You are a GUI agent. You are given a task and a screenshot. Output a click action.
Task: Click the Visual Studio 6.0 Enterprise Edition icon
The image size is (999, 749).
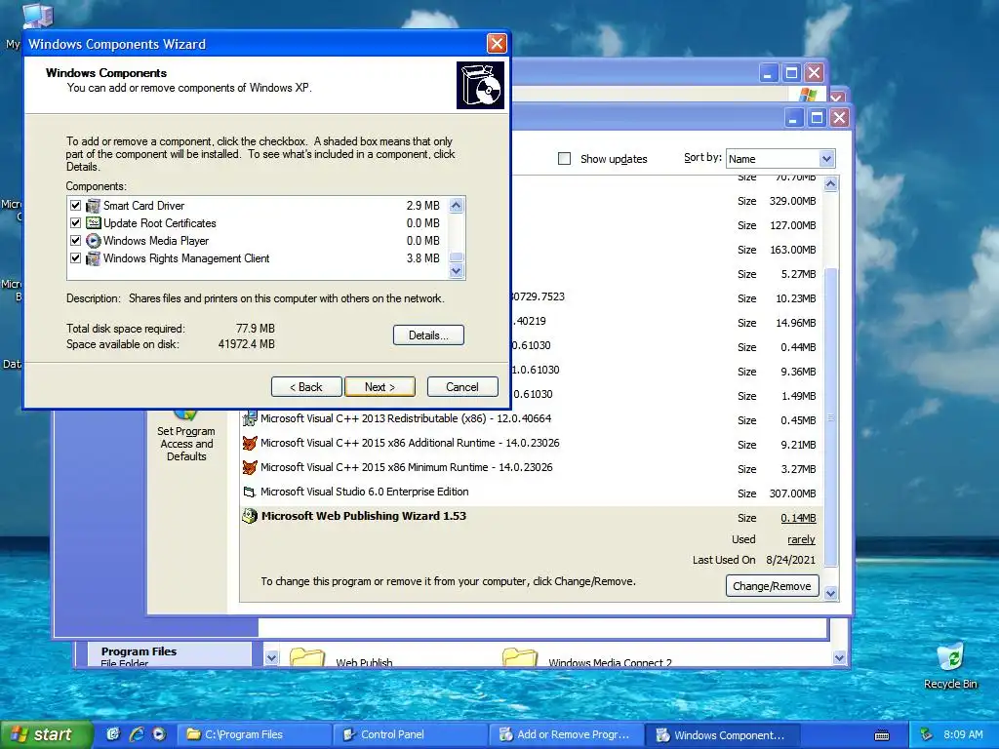coord(250,492)
